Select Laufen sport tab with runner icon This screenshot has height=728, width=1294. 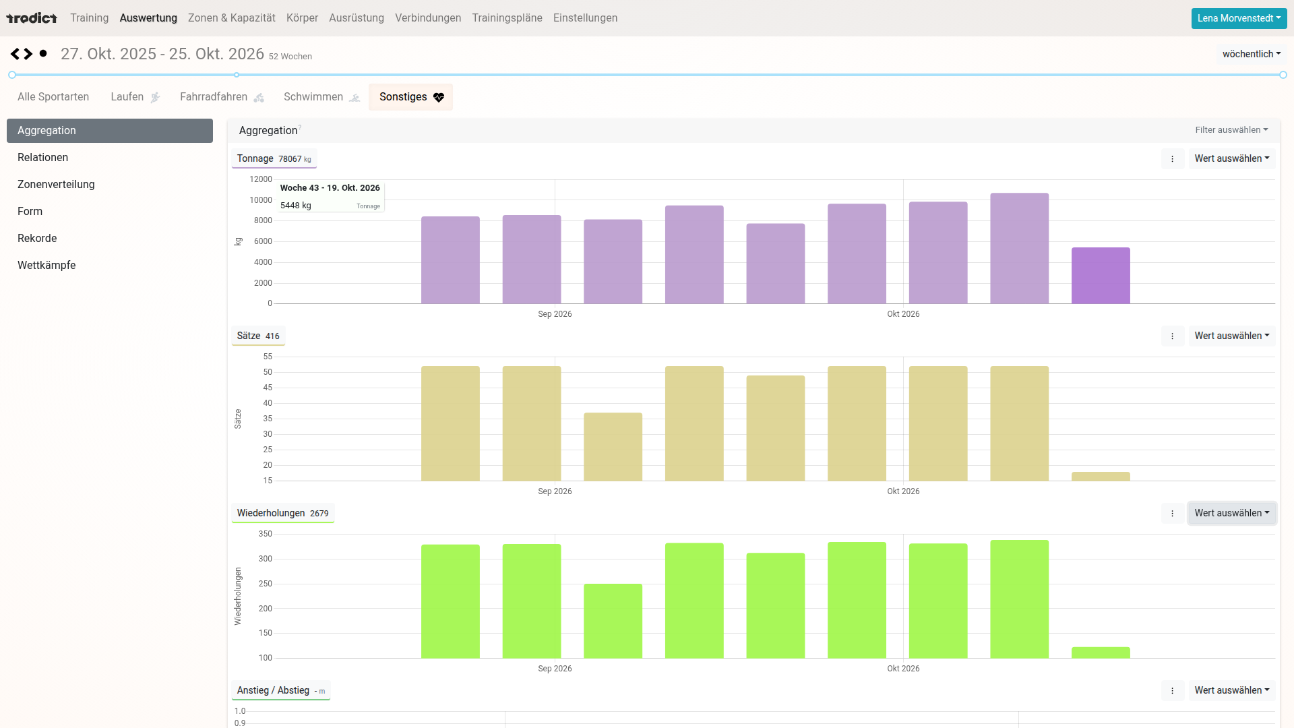tap(135, 97)
